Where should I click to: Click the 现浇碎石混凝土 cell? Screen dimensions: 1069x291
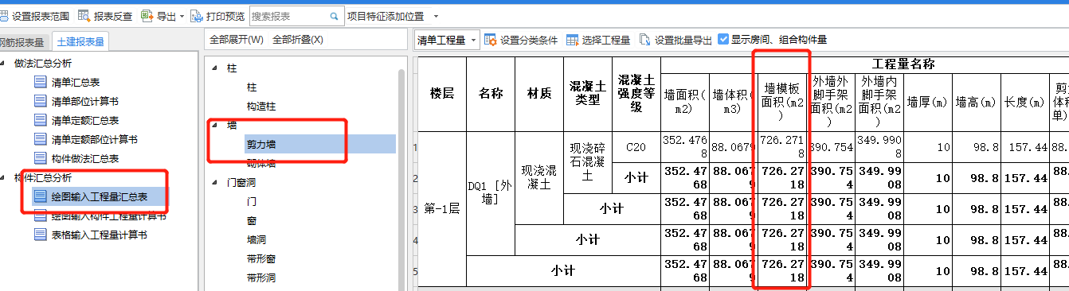(x=588, y=163)
